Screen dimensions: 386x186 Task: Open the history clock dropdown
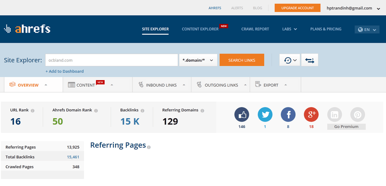click(x=290, y=60)
